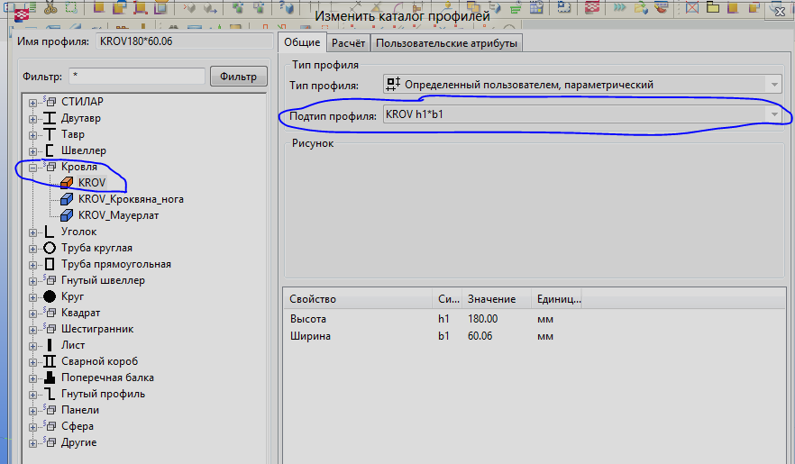Click the triple arrow icon in main toolbar

point(619,7)
